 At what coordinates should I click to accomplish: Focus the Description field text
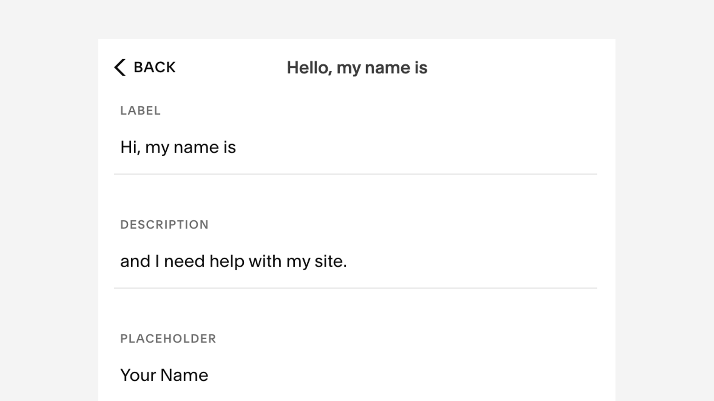pyautogui.click(x=356, y=261)
